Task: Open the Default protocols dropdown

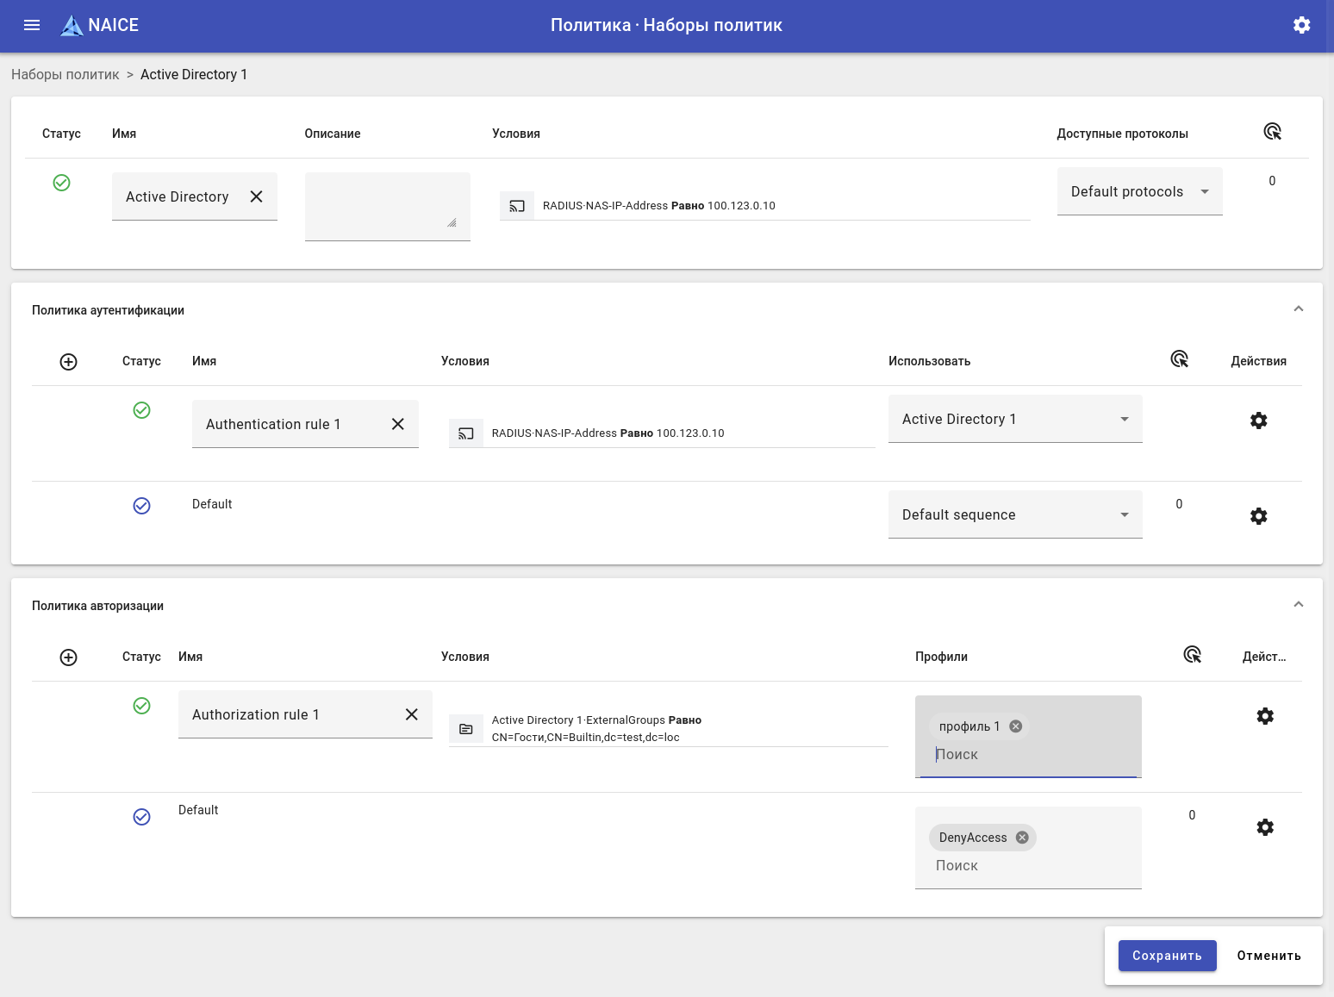Action: point(1139,192)
